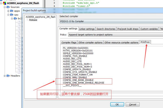This screenshot has height=108, width=163.
Task: Select AC695X_earphone_2M_flash in build targets tree
Action: (x=40, y=17)
